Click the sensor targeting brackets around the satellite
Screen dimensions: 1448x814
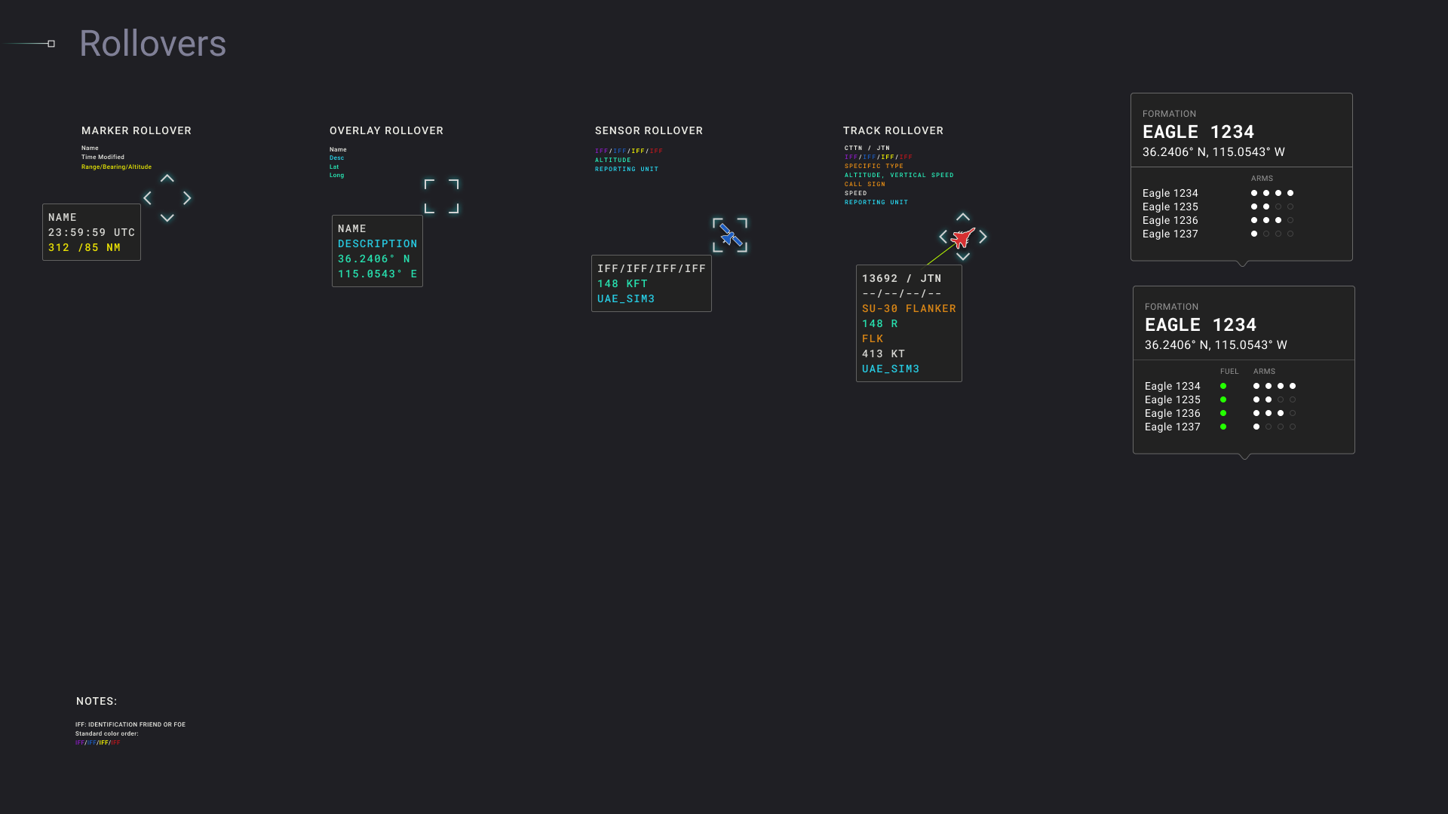(x=729, y=235)
